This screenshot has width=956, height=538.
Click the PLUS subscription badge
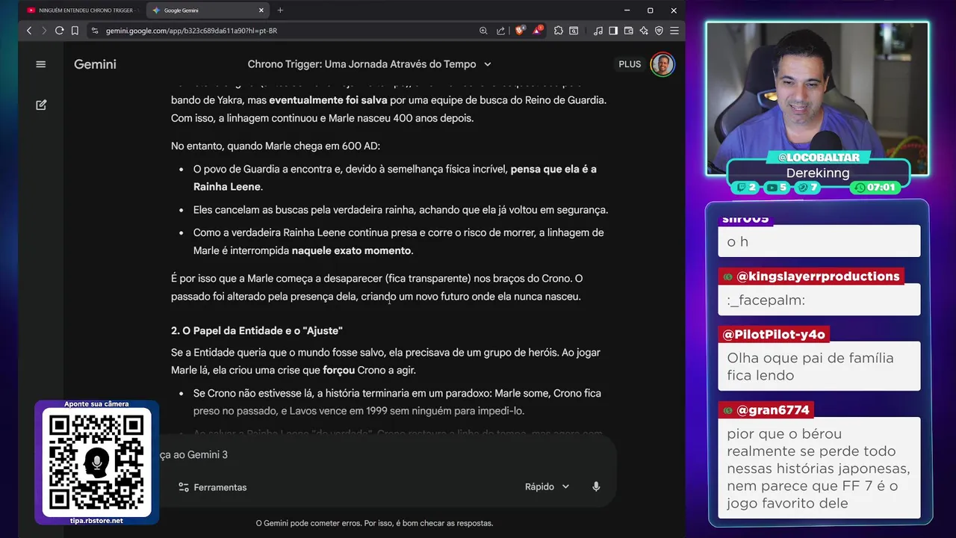(x=630, y=64)
